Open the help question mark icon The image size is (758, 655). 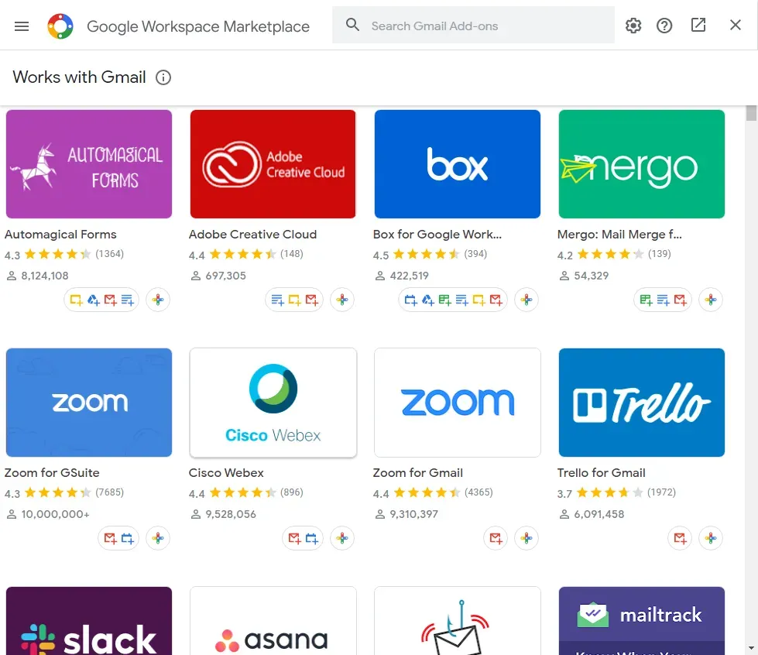pos(664,26)
